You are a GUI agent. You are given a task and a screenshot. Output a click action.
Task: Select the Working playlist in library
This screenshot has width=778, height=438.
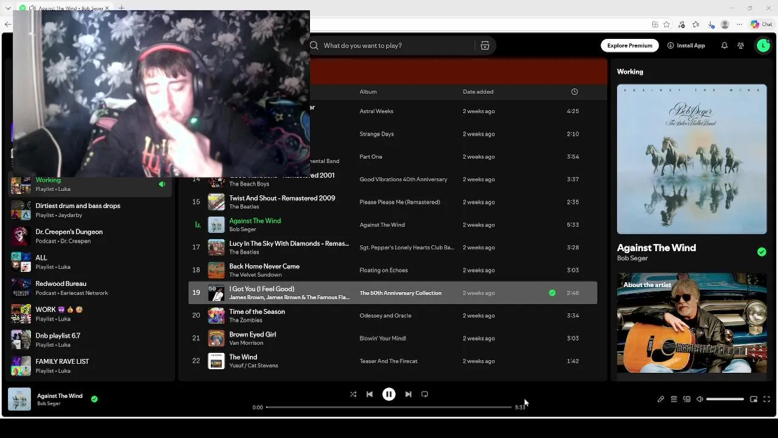click(x=91, y=184)
